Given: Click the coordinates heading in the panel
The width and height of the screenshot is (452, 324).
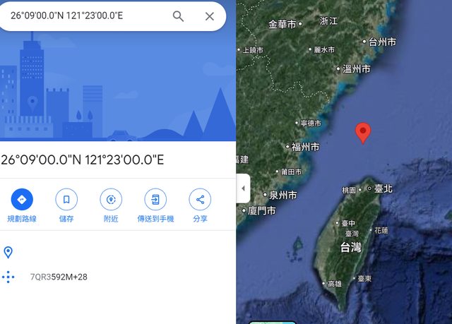Looking at the screenshot, I should click(83, 160).
